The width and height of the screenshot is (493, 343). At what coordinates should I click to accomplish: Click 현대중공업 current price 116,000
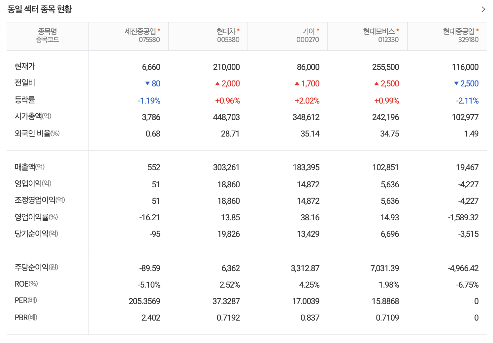[465, 67]
